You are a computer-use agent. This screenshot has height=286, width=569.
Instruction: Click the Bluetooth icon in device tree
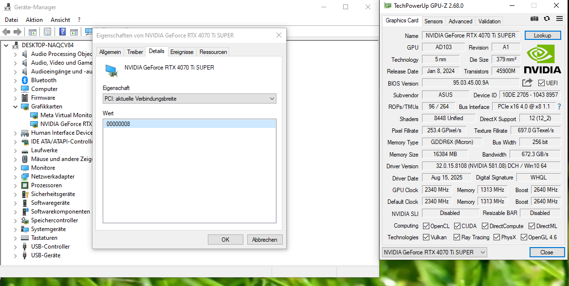tap(25, 80)
